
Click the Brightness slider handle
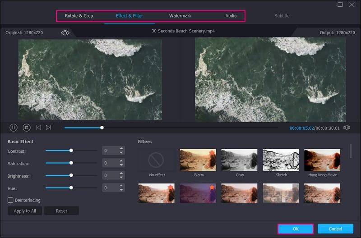(x=71, y=175)
